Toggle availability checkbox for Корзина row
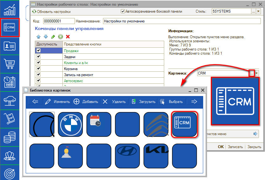This screenshot has width=265, height=180. tap(39, 69)
